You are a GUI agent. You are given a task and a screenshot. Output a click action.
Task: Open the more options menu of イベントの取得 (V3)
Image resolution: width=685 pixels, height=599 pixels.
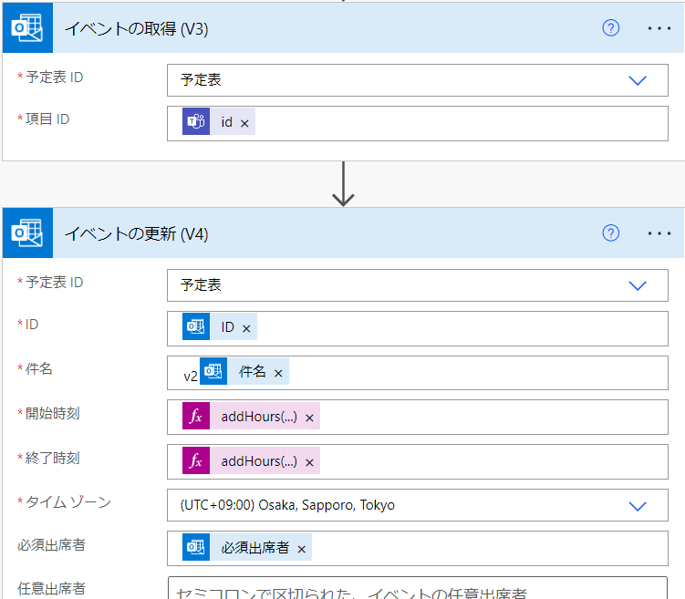[659, 28]
